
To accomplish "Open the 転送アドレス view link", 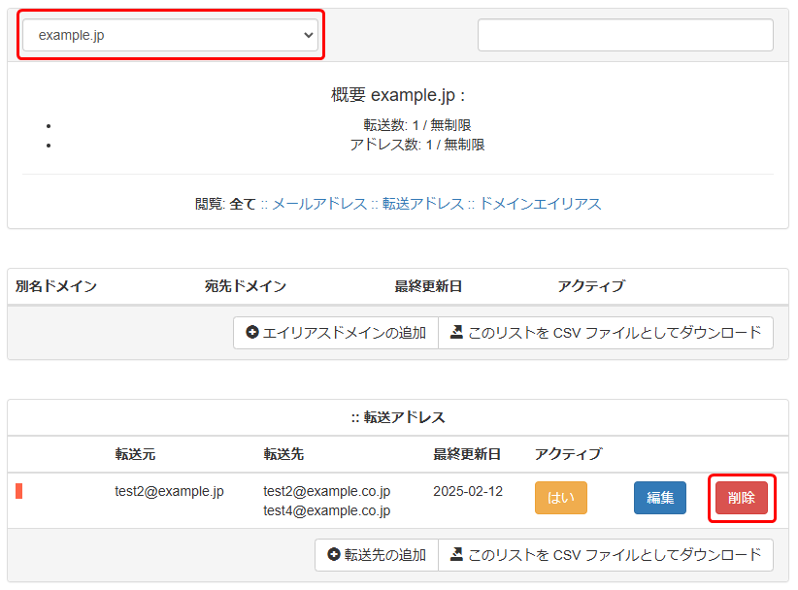I will [x=423, y=204].
